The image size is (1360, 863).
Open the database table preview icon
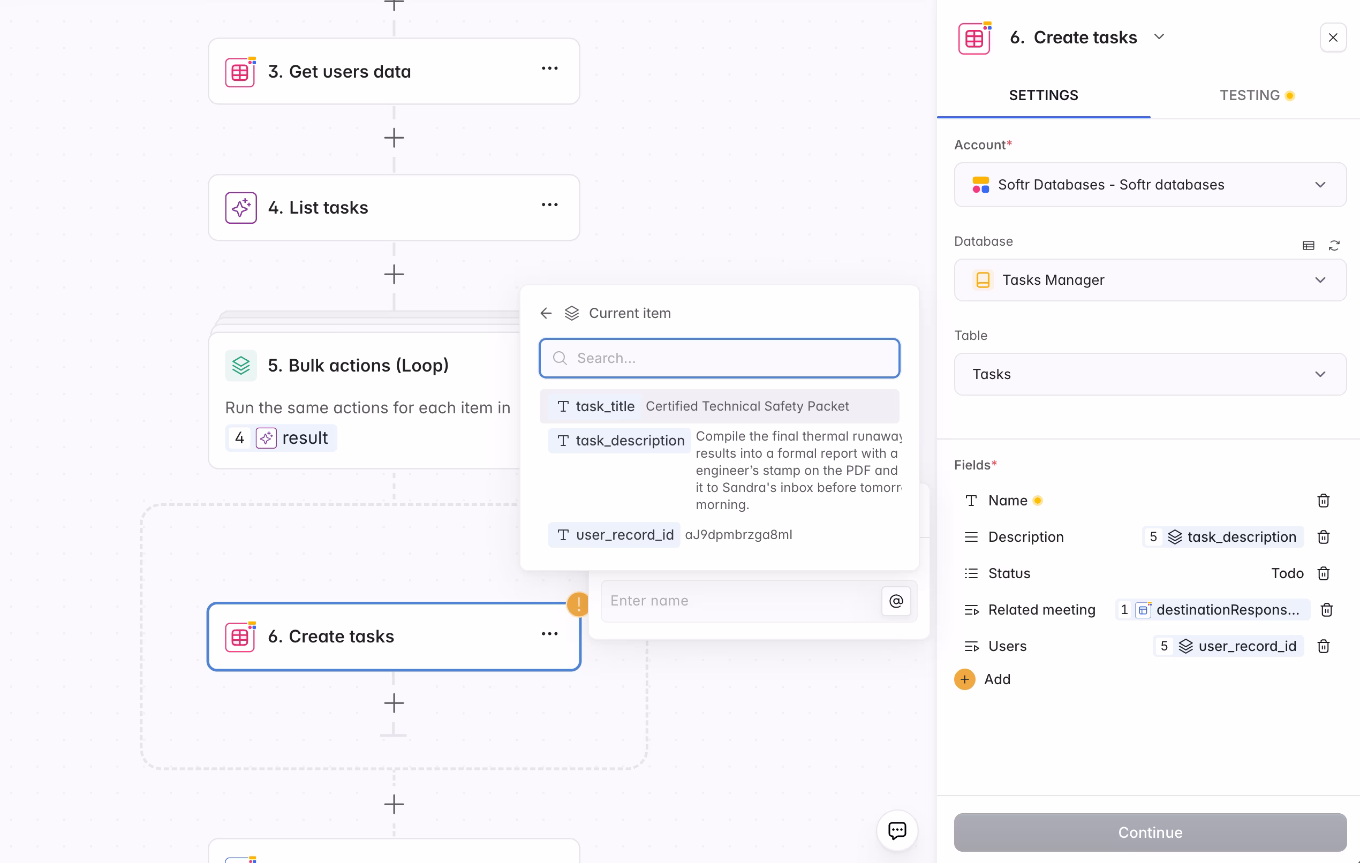(x=1309, y=246)
